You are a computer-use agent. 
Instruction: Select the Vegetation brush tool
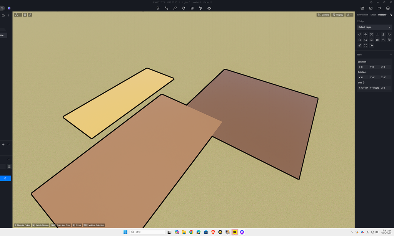[175, 8]
